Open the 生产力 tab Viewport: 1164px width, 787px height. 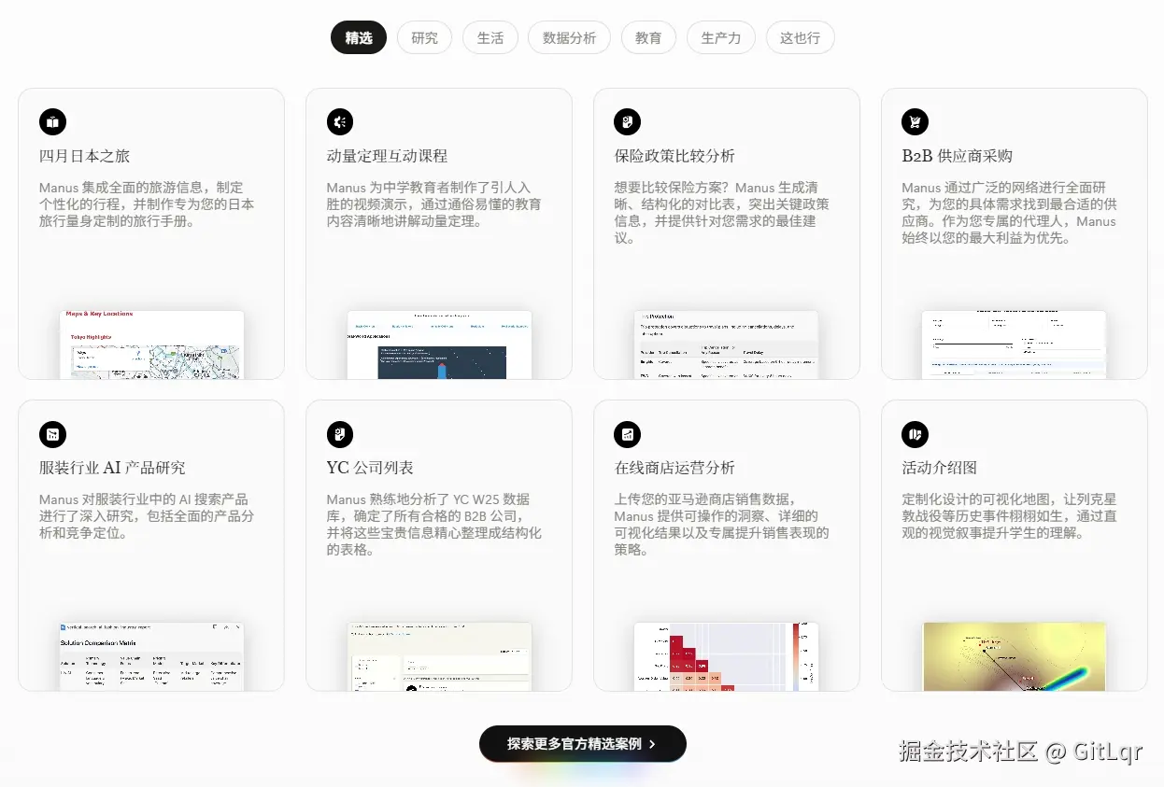coord(721,38)
